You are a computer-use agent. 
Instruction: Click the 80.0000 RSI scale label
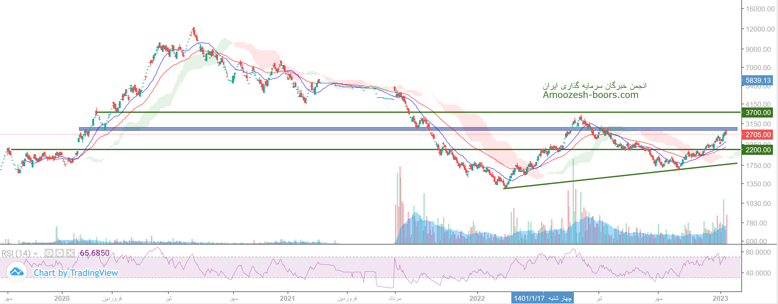point(758,252)
